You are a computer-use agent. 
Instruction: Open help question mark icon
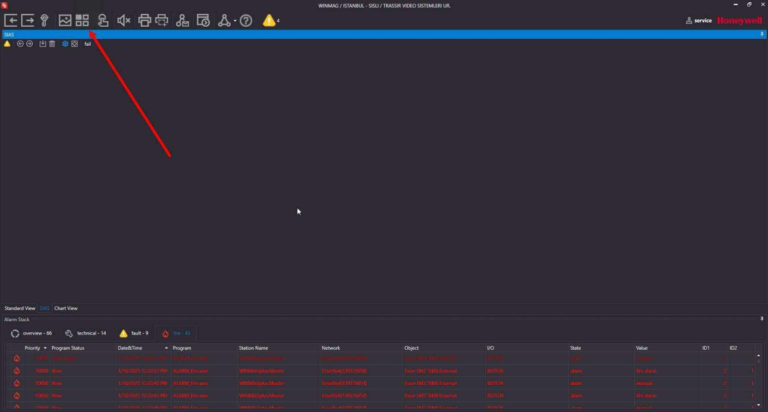pos(246,20)
